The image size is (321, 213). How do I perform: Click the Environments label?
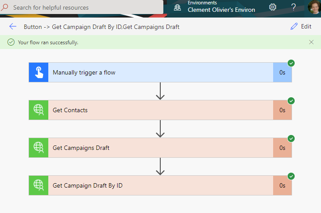[202, 3]
